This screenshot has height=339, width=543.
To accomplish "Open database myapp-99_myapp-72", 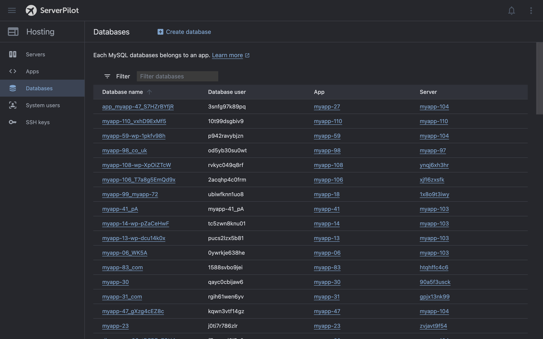I will (130, 195).
